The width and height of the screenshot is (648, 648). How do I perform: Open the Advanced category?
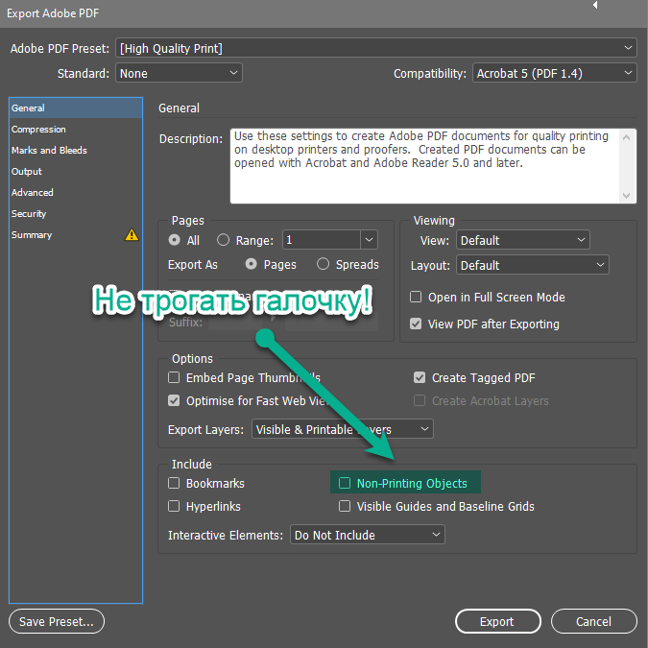[76, 193]
